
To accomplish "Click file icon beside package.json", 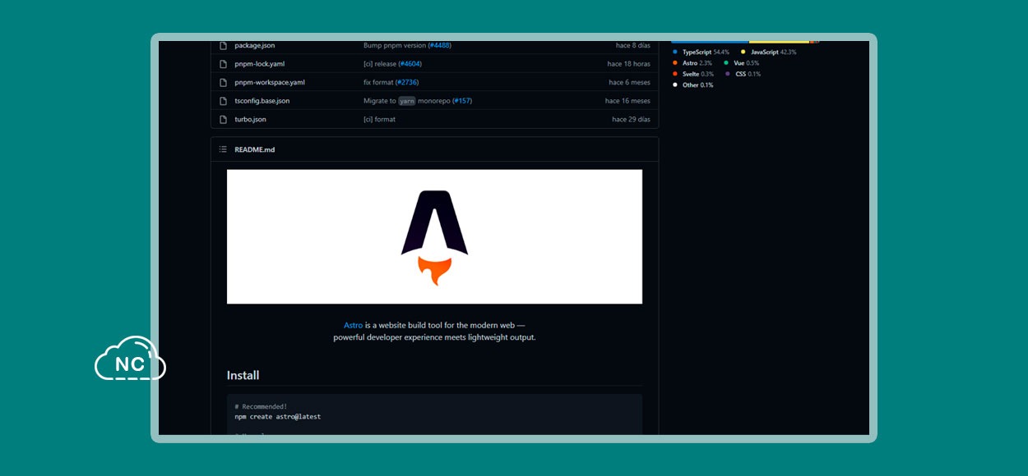I will 223,45.
